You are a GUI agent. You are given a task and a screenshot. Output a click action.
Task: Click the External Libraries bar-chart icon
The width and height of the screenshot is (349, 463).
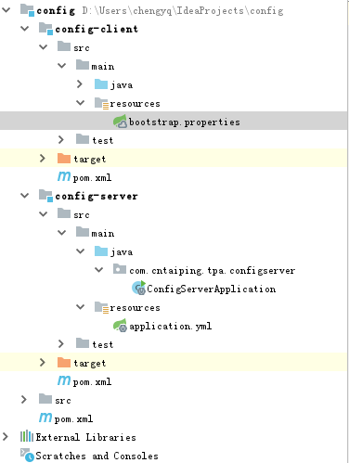(27, 436)
